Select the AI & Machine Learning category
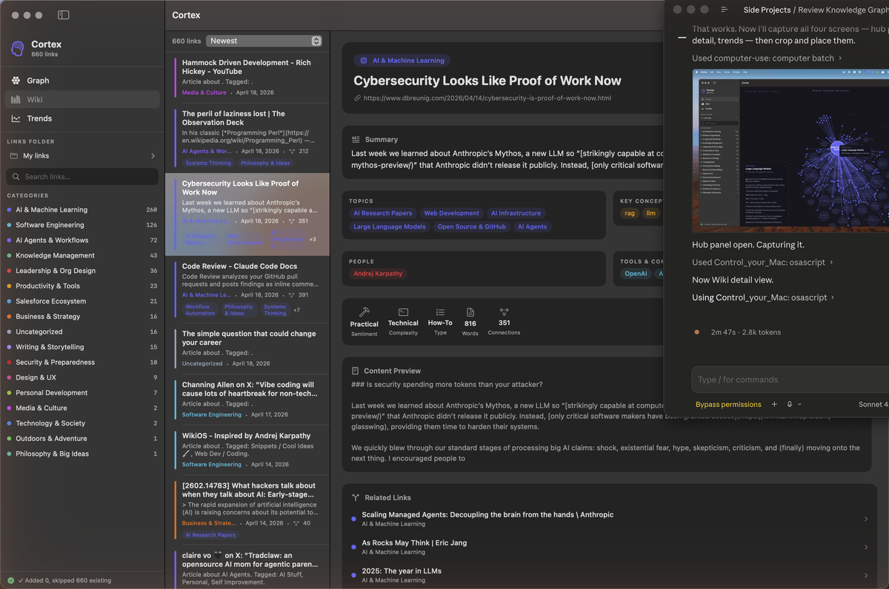 point(81,209)
